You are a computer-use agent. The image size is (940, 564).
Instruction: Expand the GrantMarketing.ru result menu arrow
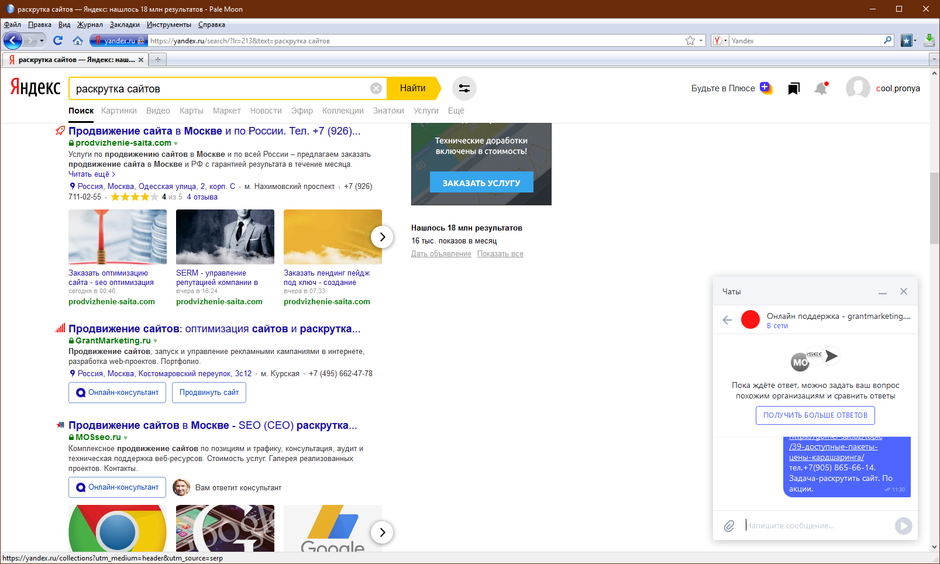tap(155, 341)
